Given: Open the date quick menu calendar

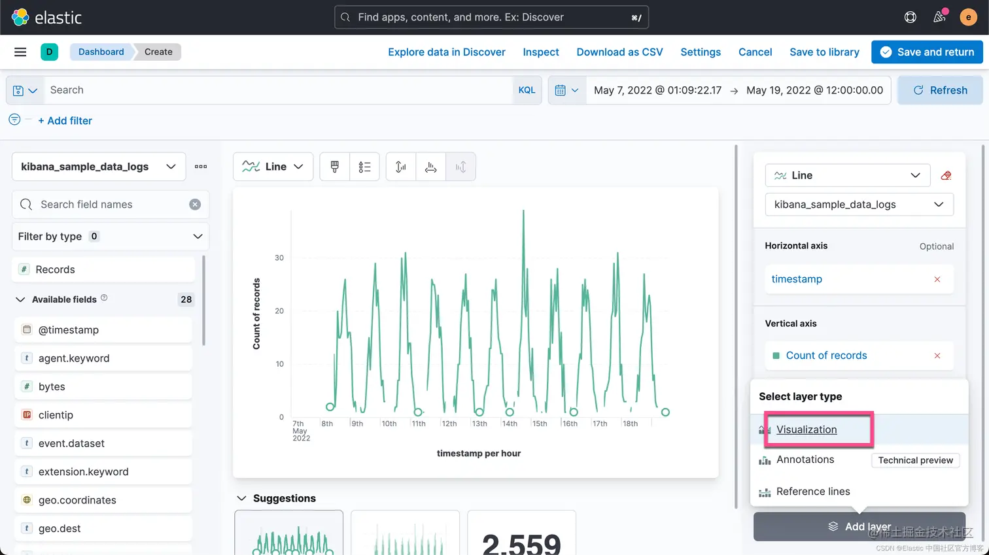Looking at the screenshot, I should 566,90.
